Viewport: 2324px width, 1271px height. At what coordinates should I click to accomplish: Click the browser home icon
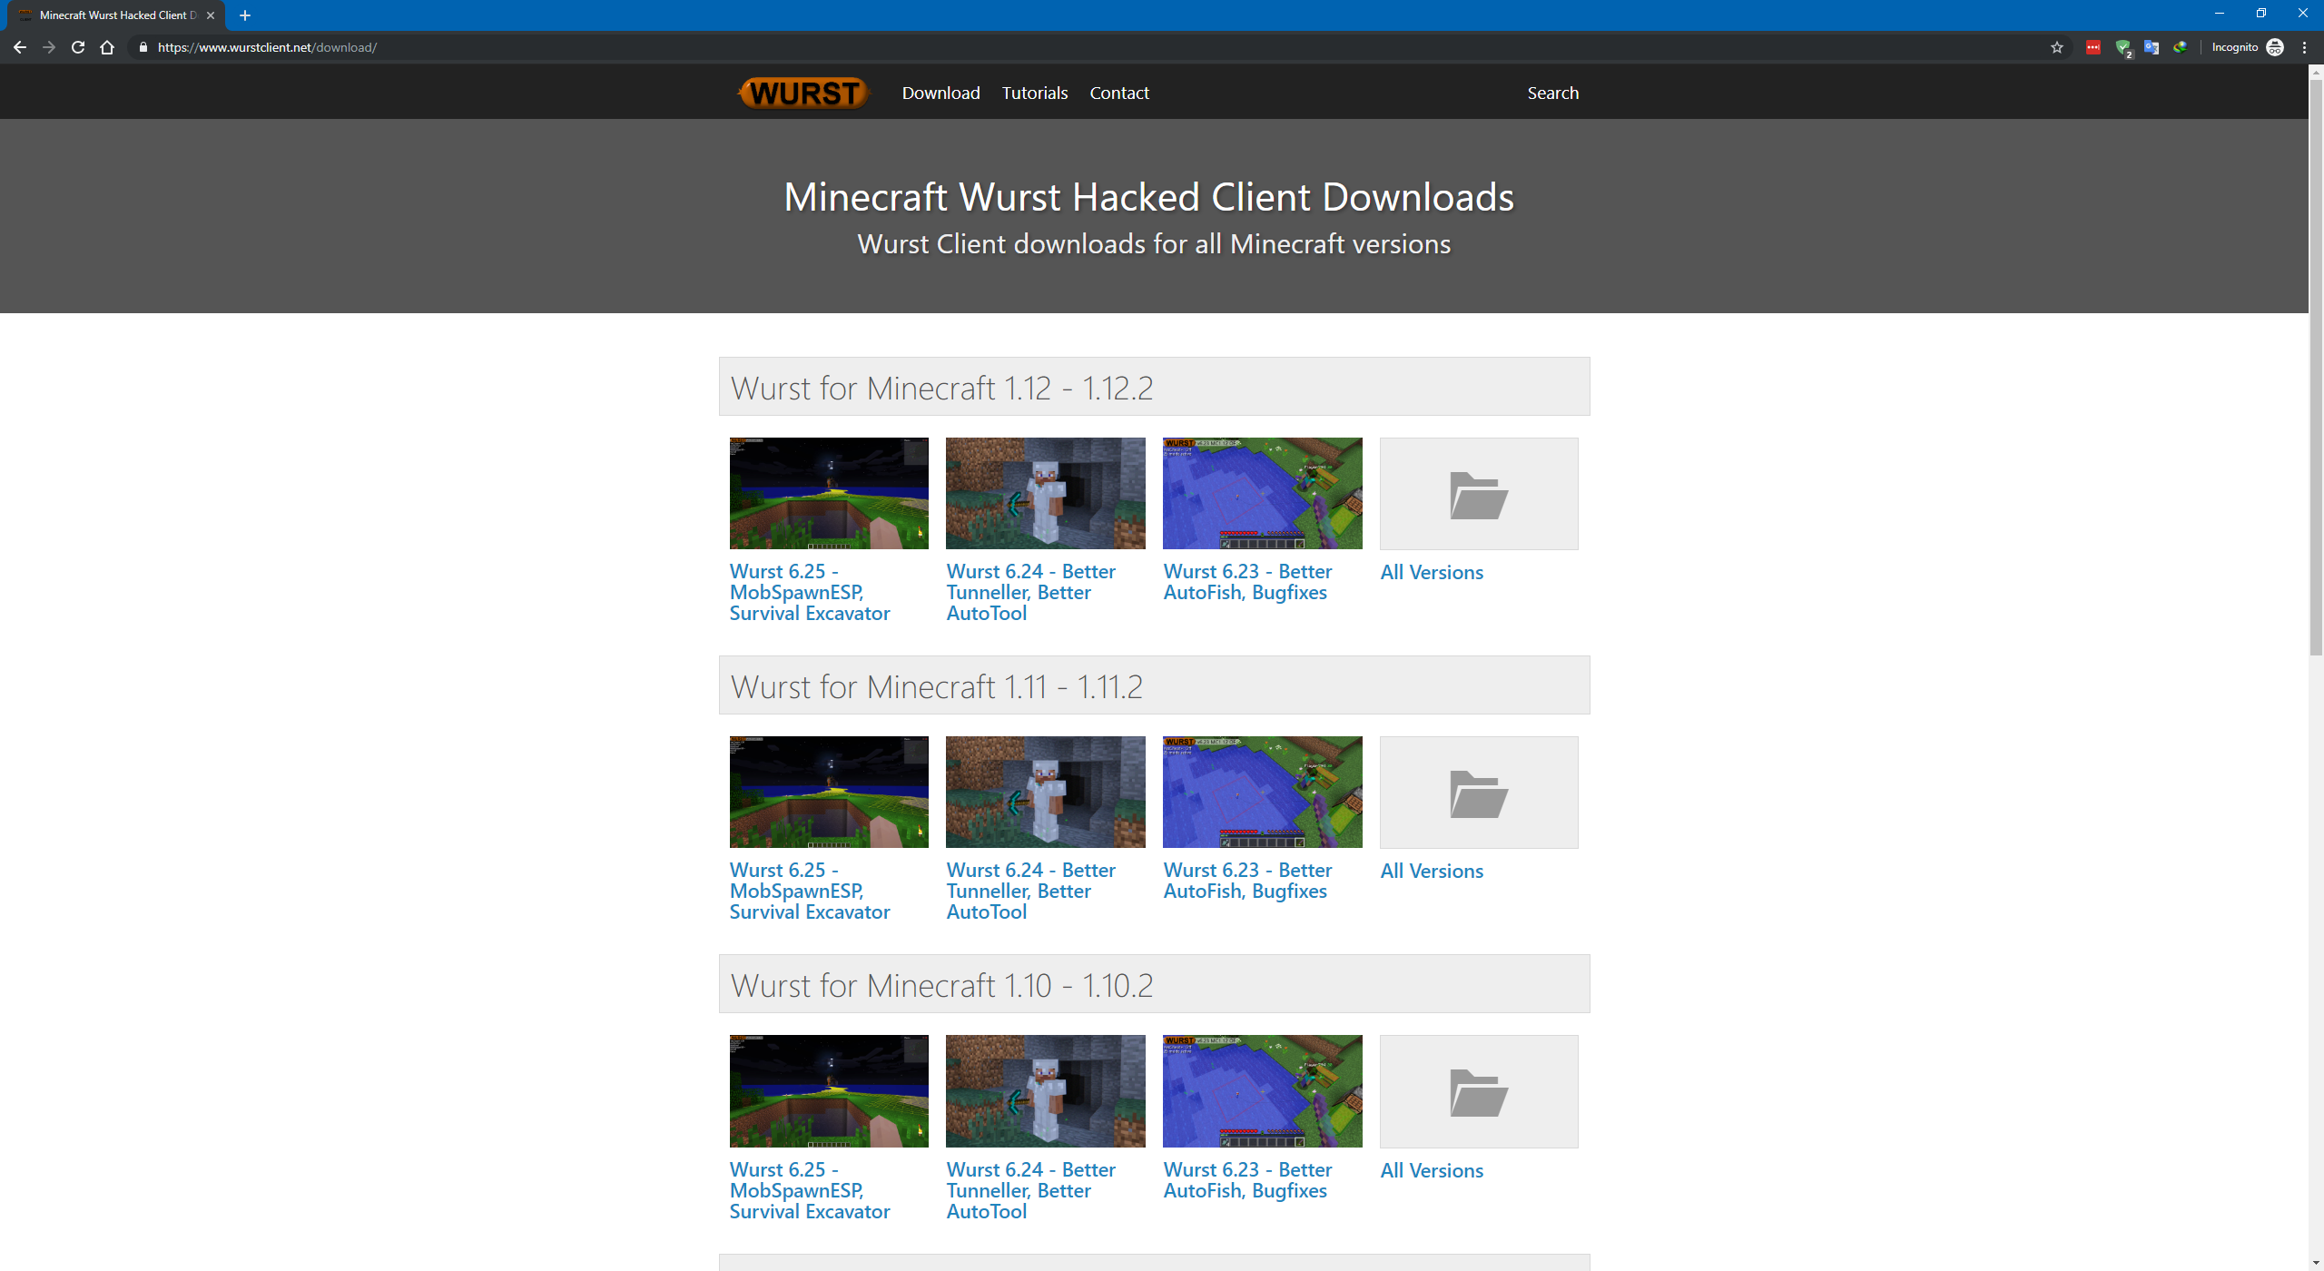click(x=107, y=47)
